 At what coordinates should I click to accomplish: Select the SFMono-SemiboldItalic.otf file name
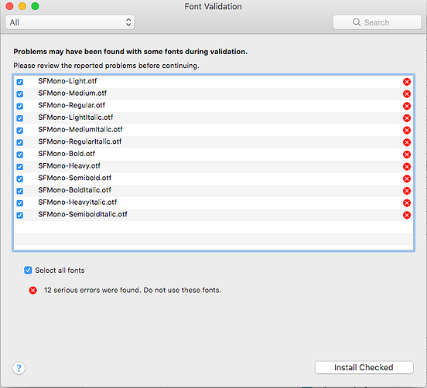tap(83, 214)
